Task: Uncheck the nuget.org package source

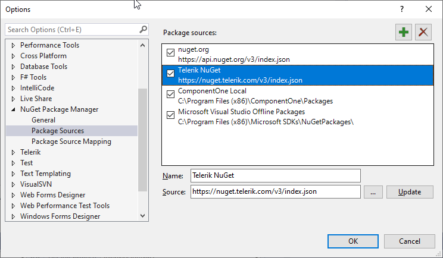Action: (x=171, y=53)
